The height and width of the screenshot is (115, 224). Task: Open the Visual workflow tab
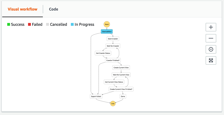point(22,9)
